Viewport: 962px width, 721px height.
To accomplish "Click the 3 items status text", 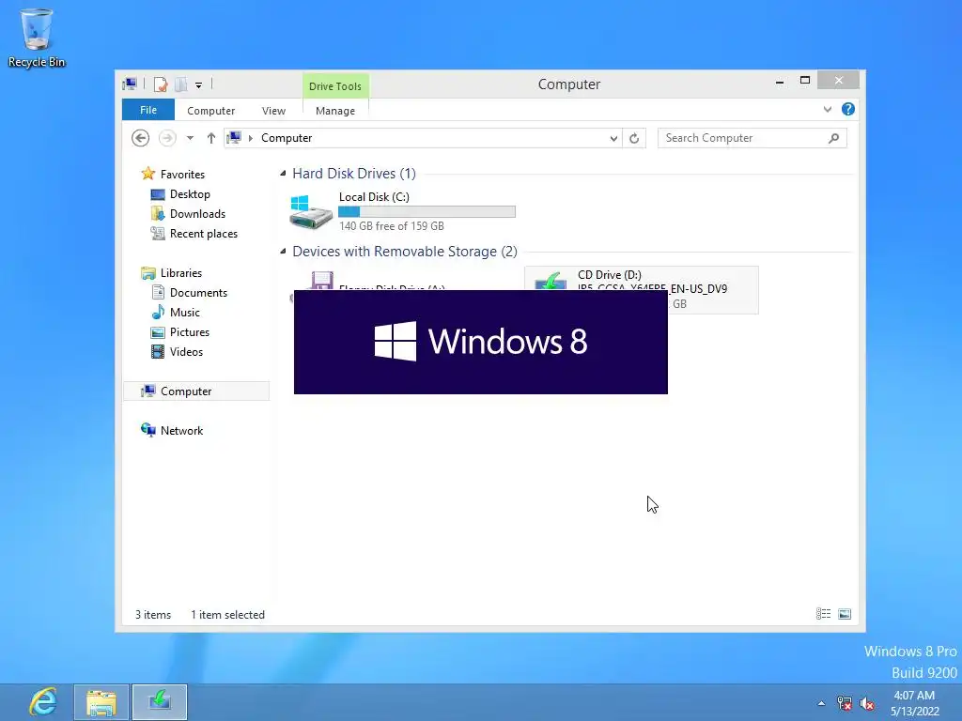I will tap(153, 614).
